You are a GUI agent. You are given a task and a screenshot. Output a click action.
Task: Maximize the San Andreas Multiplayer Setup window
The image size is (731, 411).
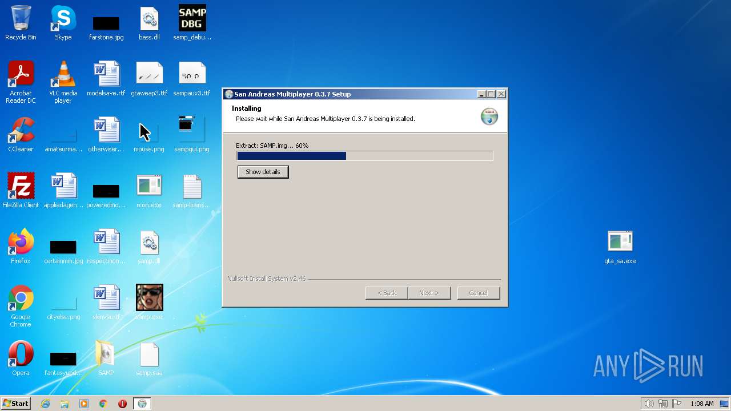coord(491,94)
